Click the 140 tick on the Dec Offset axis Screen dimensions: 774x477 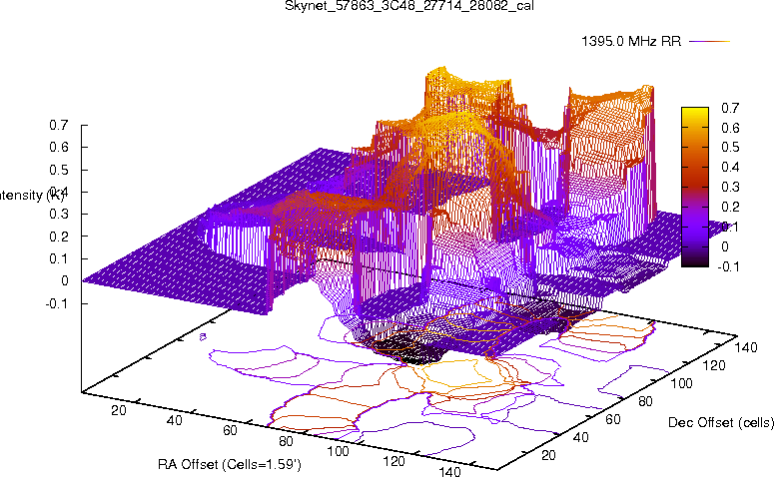746,347
